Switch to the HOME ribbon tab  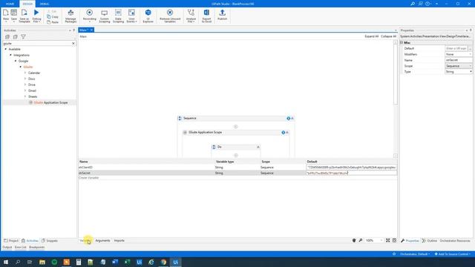tap(10, 4)
